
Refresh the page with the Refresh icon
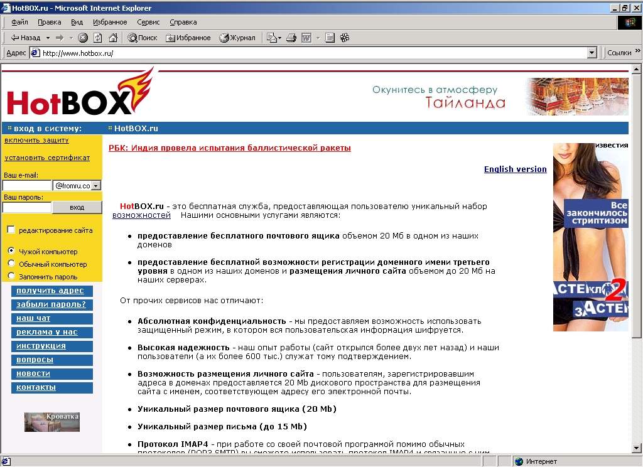(x=97, y=38)
